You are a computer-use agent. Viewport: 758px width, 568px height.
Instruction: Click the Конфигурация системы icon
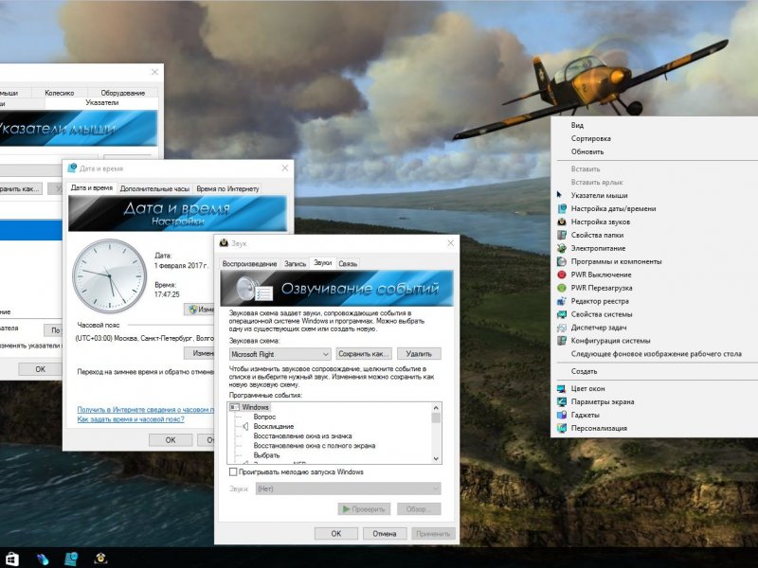coord(562,341)
